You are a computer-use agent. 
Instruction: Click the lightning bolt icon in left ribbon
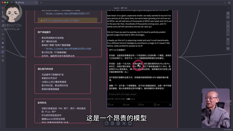pos(2,56)
